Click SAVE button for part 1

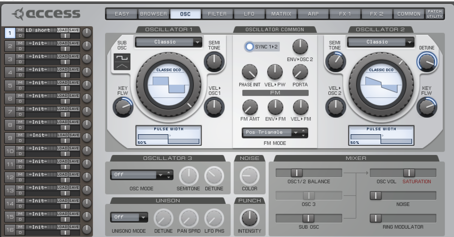tap(74, 30)
